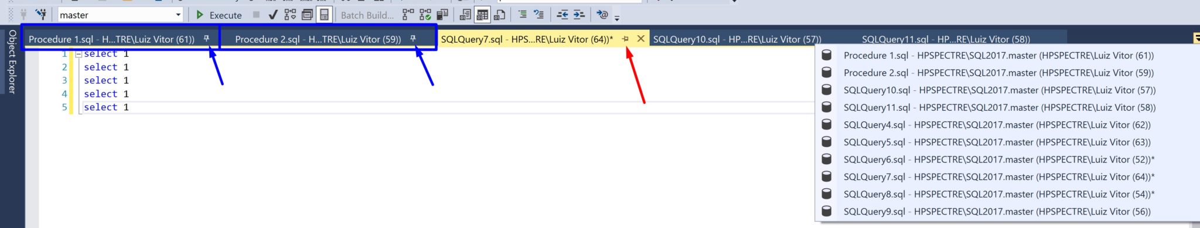Pin the SQLQuery7.sql tab
Screen dimensions: 1200x228
[x=625, y=39]
